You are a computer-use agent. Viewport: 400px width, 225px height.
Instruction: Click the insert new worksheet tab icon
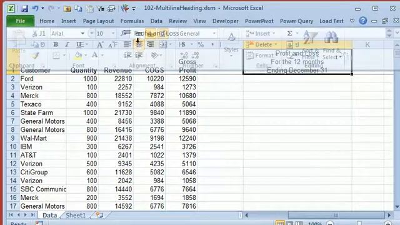pos(99,215)
